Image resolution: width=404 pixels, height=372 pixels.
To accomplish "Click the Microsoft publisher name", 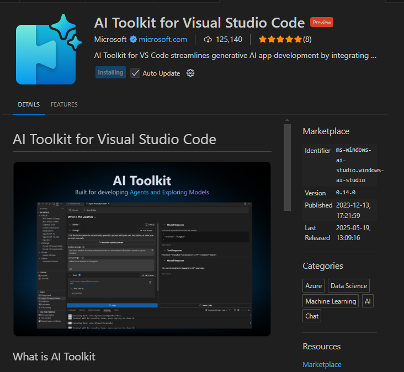I will click(110, 39).
